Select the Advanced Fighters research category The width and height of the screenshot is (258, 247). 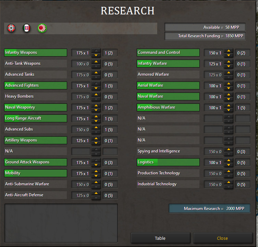pos(36,85)
